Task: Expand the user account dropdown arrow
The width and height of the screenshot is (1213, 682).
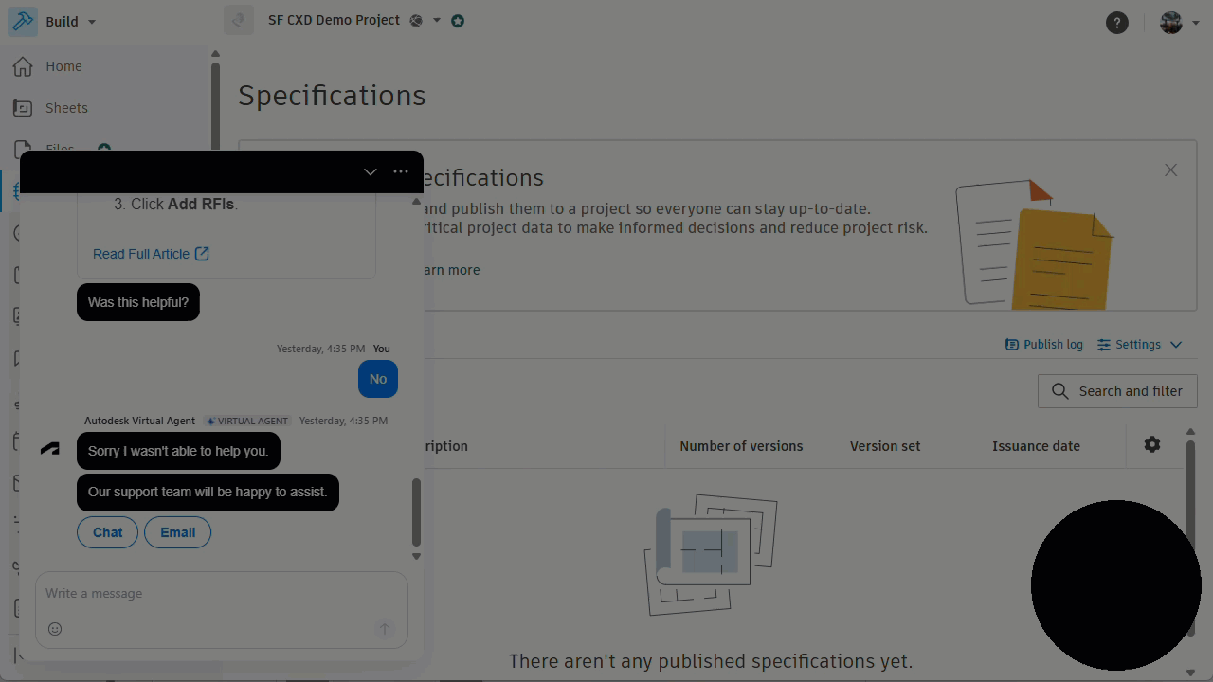Action: pyautogui.click(x=1196, y=23)
